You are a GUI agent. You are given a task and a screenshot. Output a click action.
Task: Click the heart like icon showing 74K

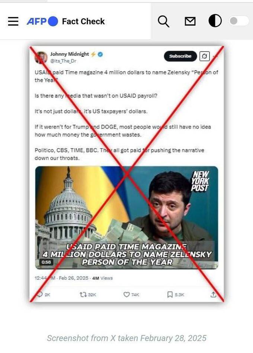[131, 295]
